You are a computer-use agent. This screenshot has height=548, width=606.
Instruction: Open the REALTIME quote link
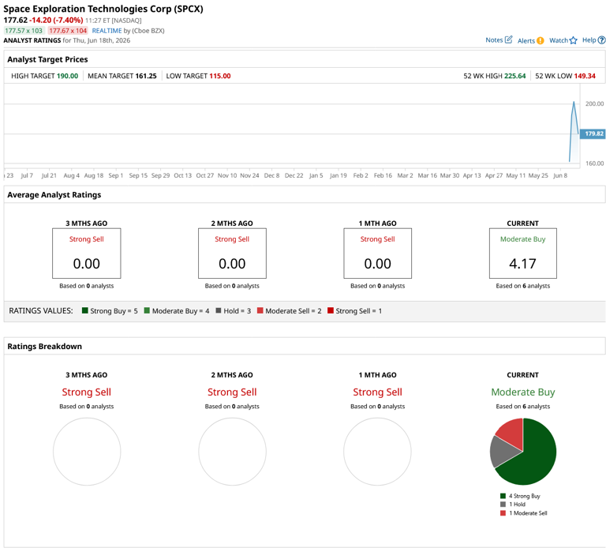coord(107,31)
